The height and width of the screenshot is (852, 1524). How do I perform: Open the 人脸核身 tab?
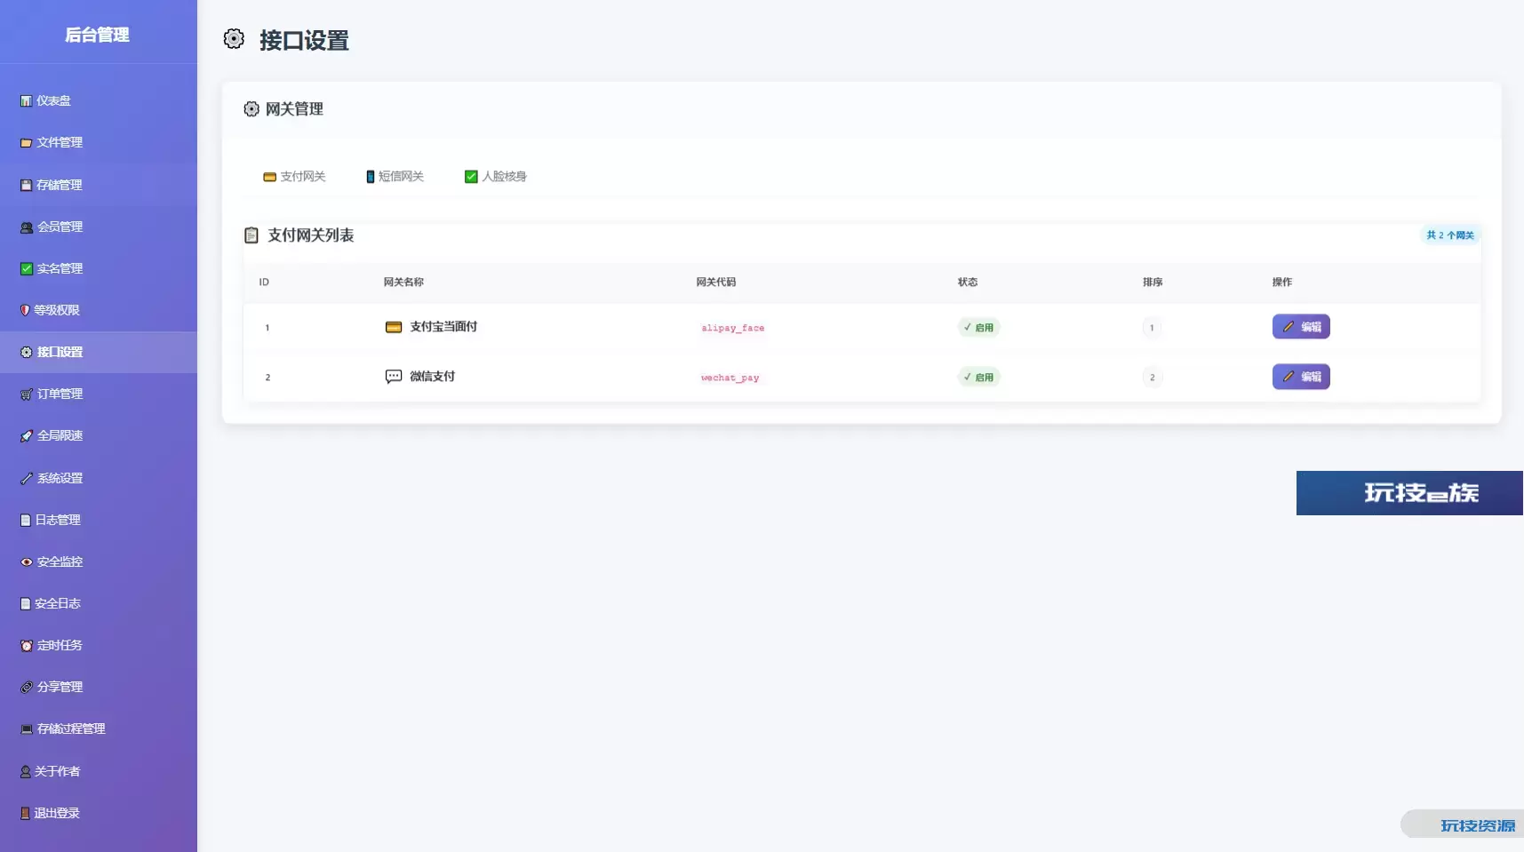point(495,177)
